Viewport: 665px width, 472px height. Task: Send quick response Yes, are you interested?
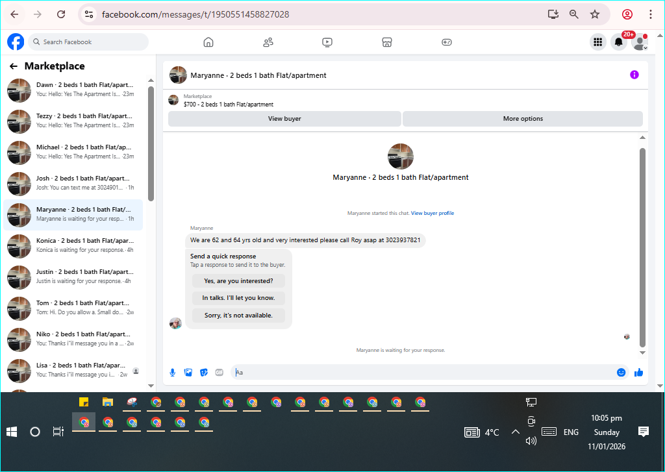[x=238, y=280]
